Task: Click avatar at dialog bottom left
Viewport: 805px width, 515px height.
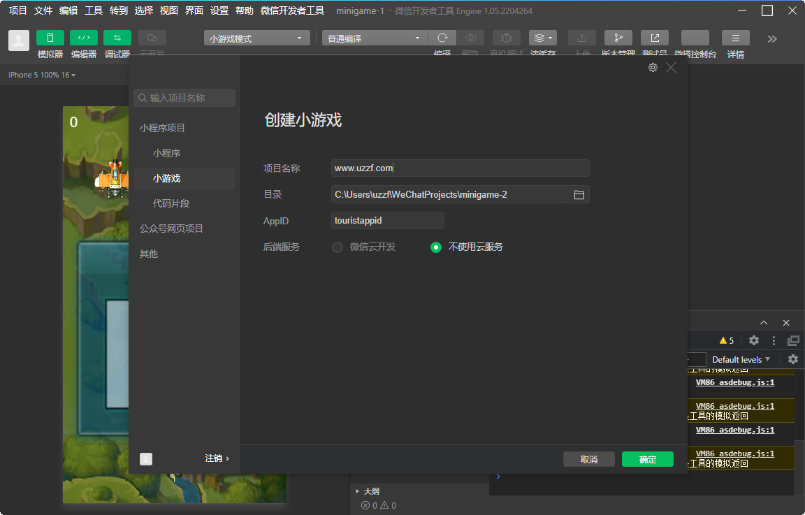Action: (146, 458)
